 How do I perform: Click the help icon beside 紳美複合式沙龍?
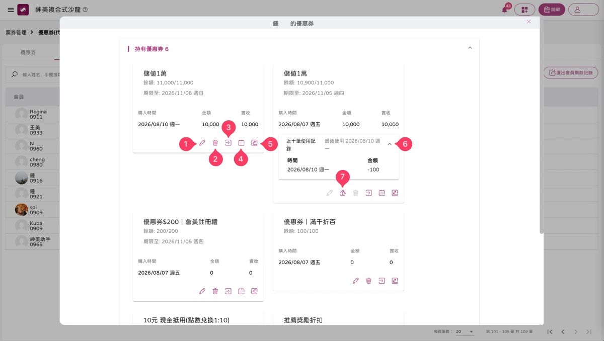(85, 10)
